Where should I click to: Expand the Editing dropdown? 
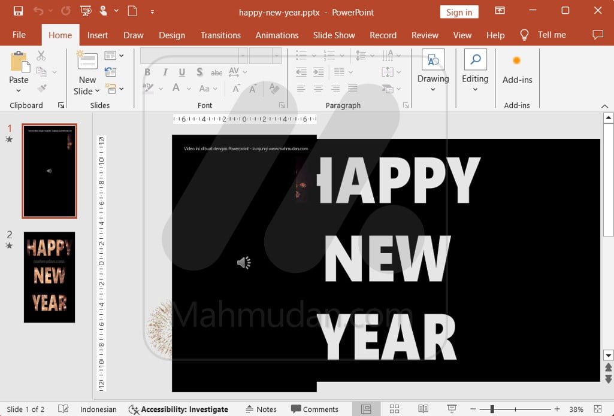[x=475, y=90]
